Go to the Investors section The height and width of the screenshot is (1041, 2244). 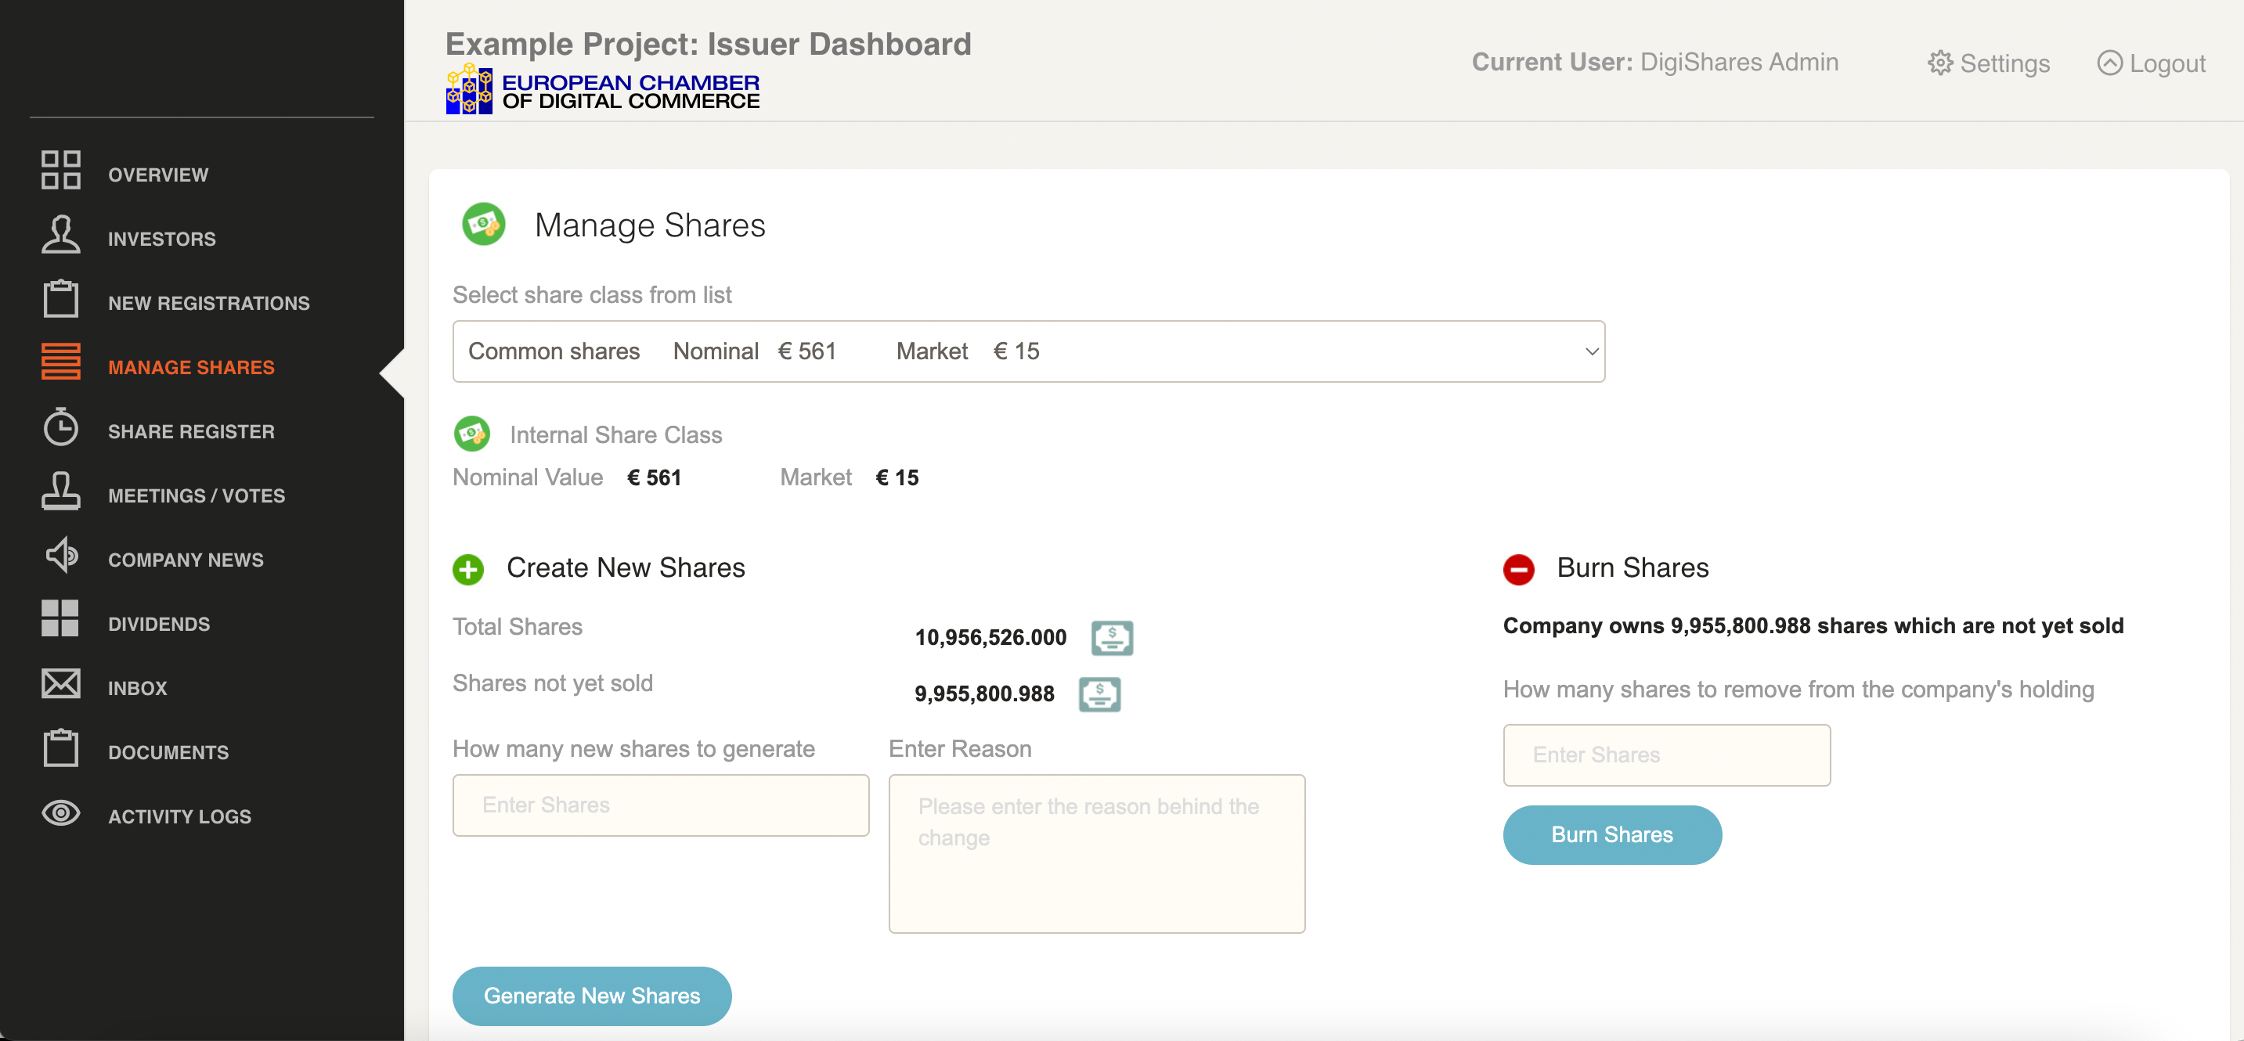pyautogui.click(x=161, y=239)
